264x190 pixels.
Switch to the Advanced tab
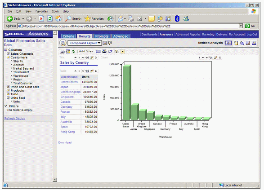(121, 36)
